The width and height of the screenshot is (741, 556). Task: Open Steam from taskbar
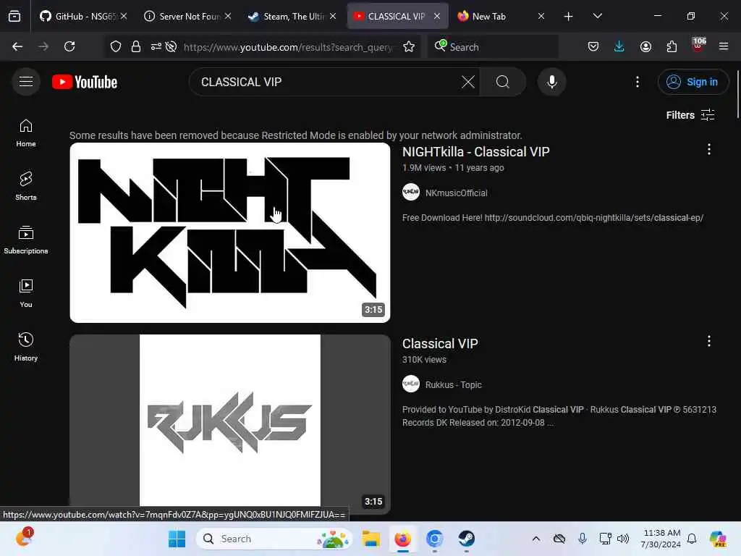(467, 539)
